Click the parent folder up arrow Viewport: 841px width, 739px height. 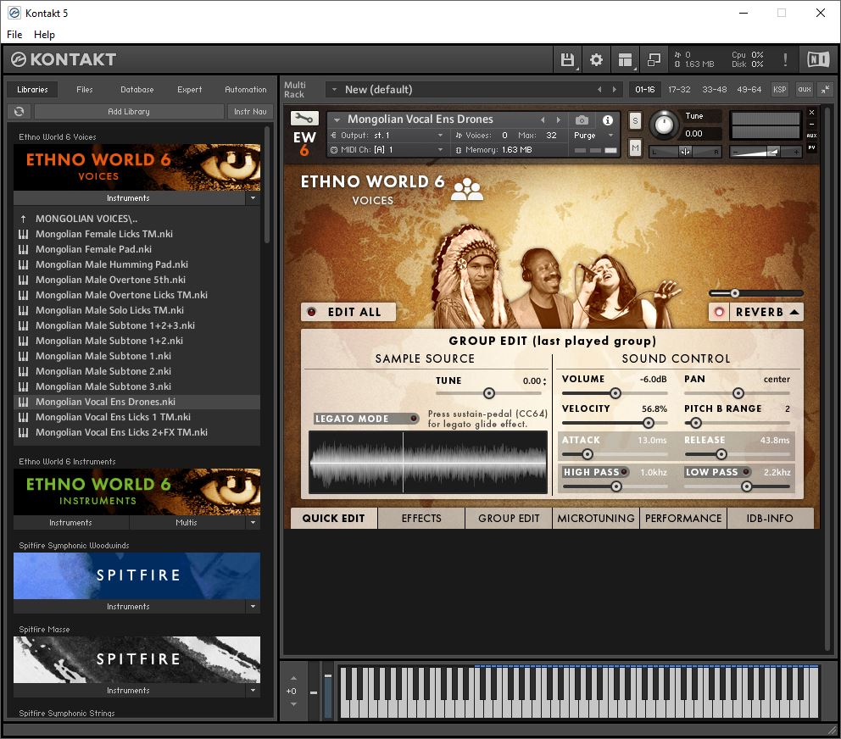pyautogui.click(x=23, y=219)
